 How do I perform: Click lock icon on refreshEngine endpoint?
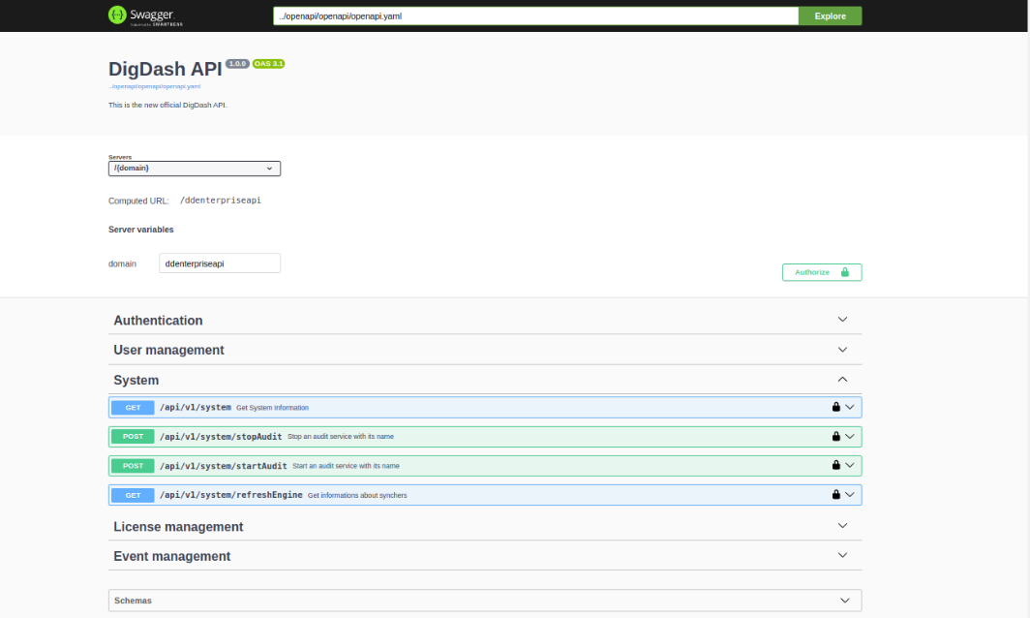[x=835, y=495]
